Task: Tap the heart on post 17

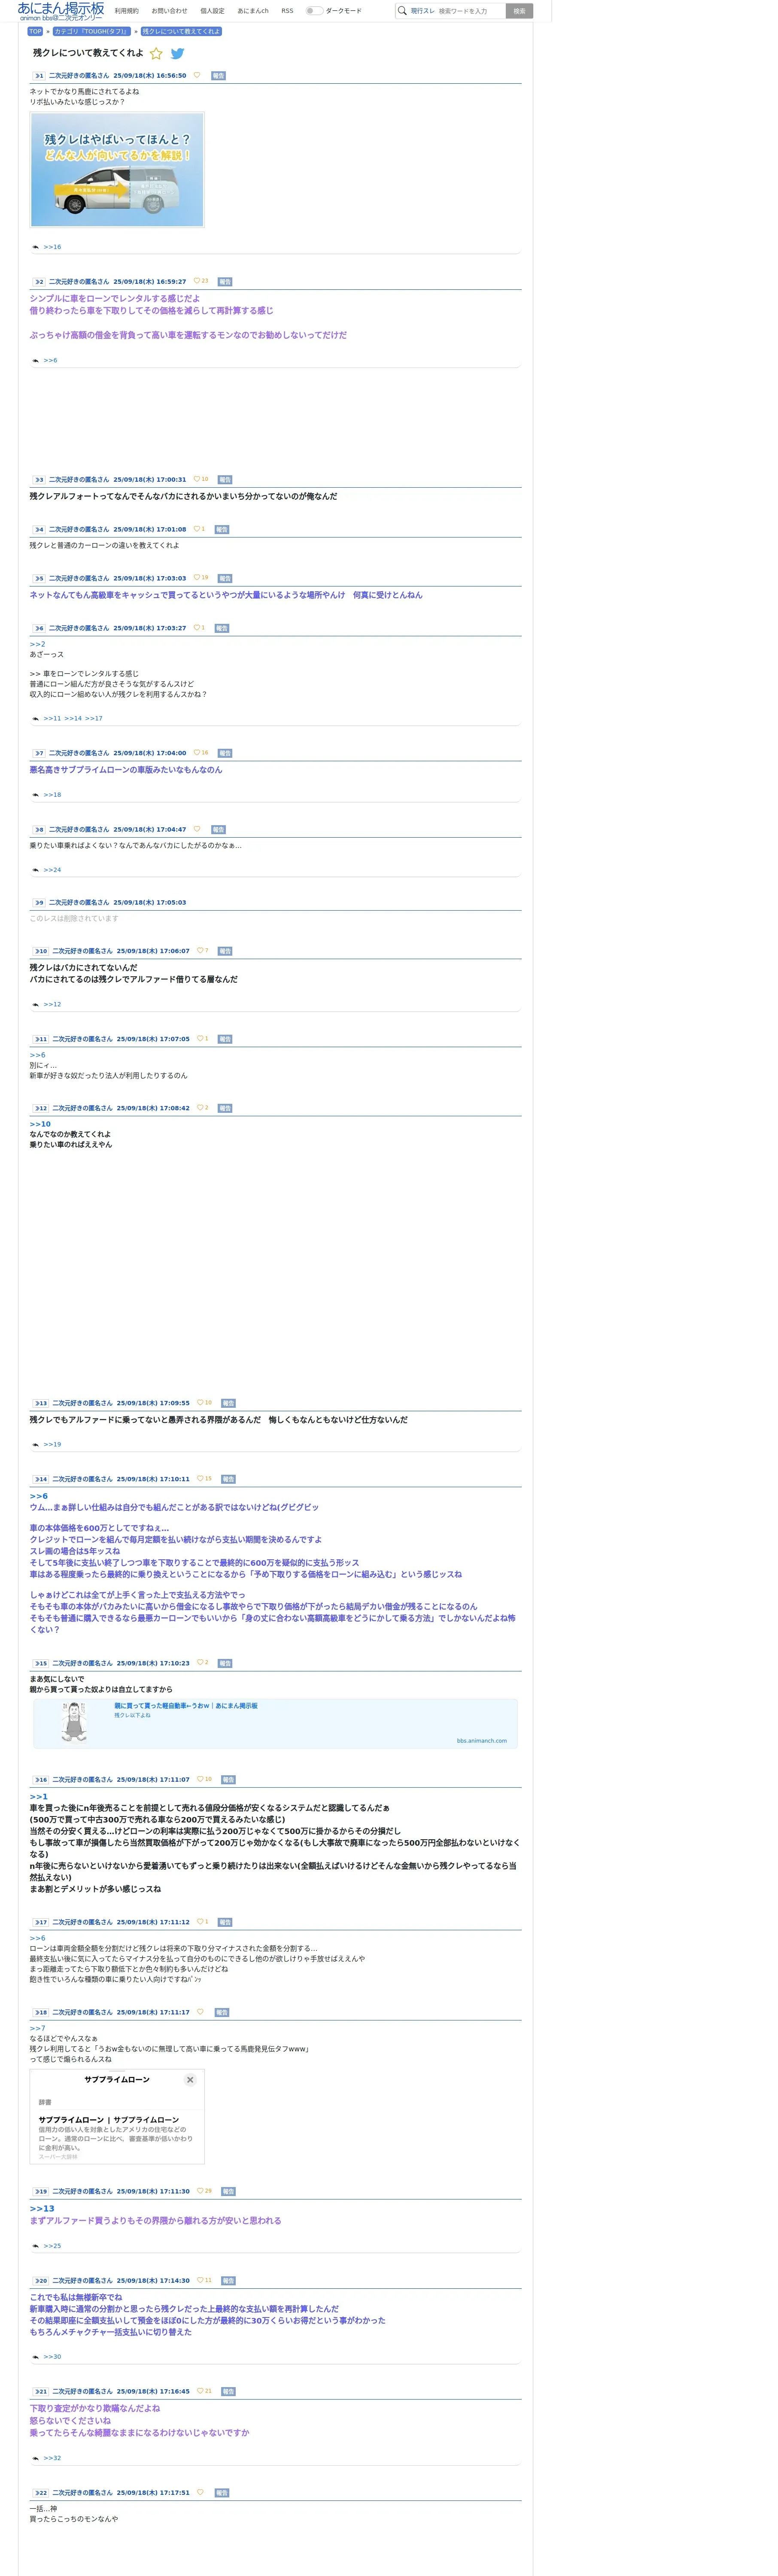Action: click(x=200, y=1922)
